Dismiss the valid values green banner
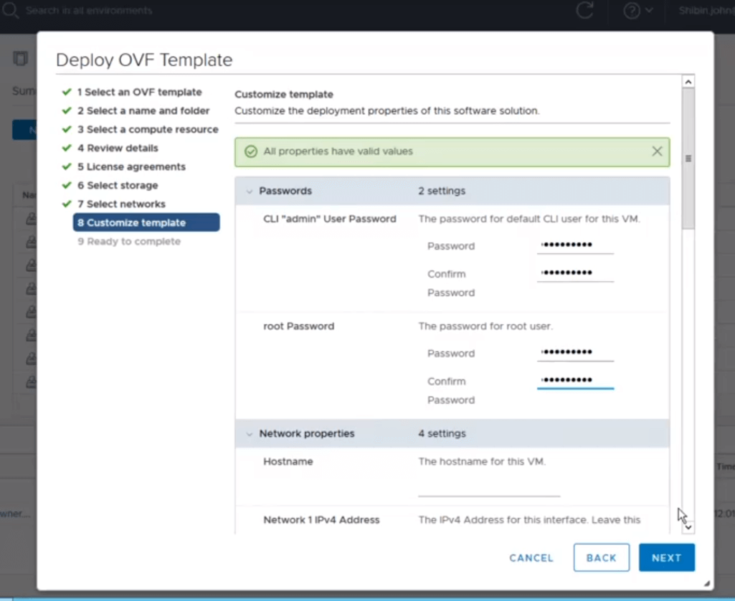The width and height of the screenshot is (735, 601). pos(657,151)
